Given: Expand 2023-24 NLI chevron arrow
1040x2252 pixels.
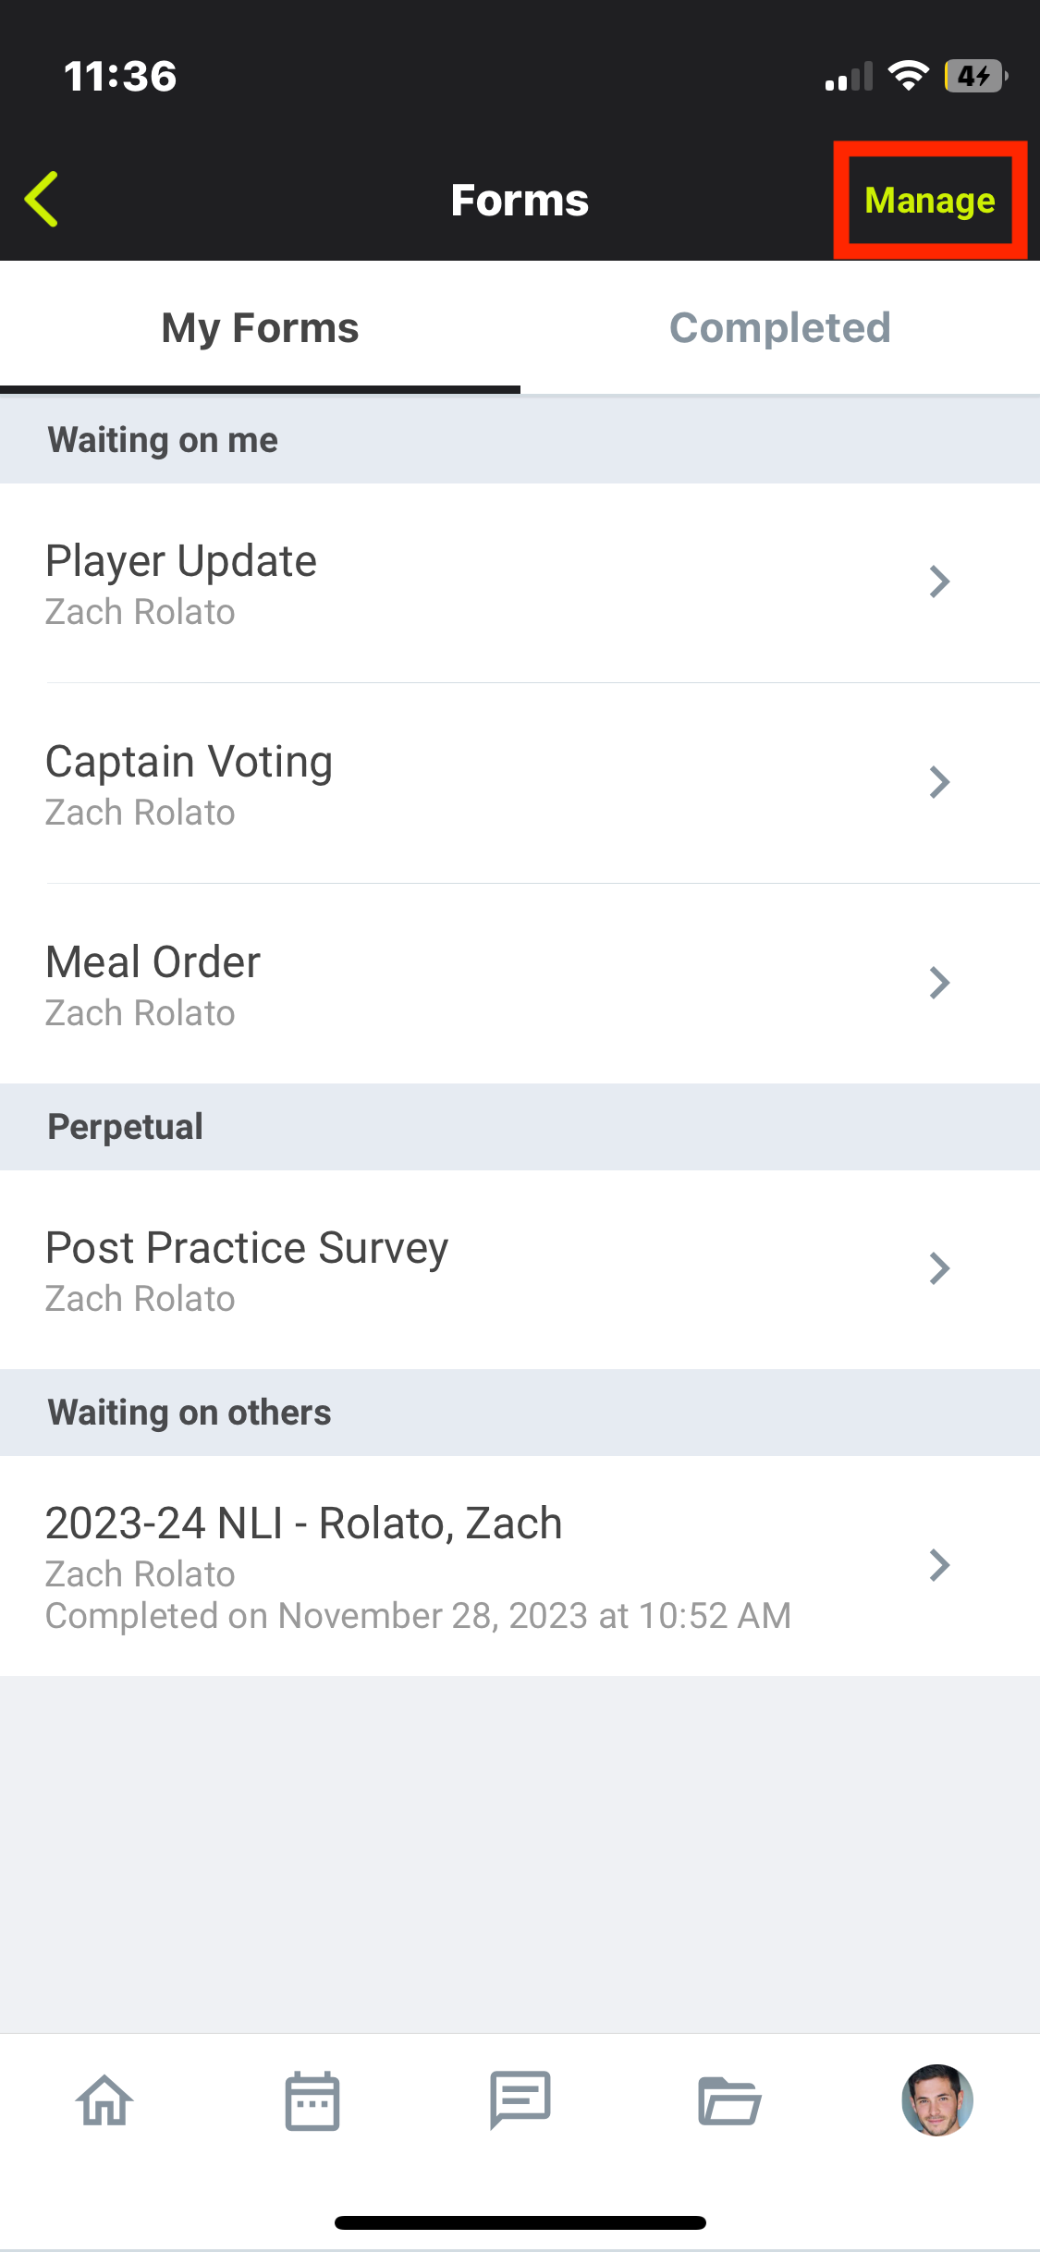Looking at the screenshot, I should point(940,1565).
